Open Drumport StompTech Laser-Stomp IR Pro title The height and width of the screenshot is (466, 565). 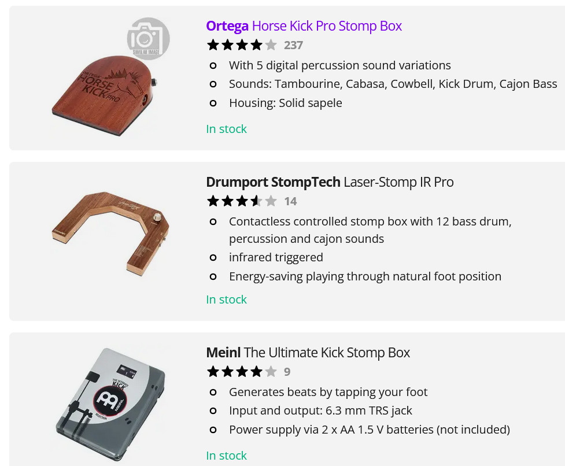(330, 182)
